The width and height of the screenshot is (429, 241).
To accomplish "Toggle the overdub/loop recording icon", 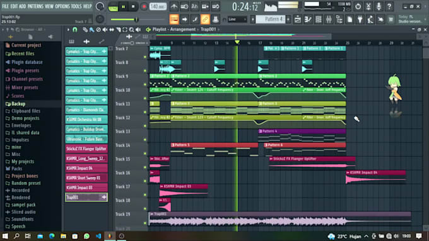I will pyautogui.click(x=205, y=6).
